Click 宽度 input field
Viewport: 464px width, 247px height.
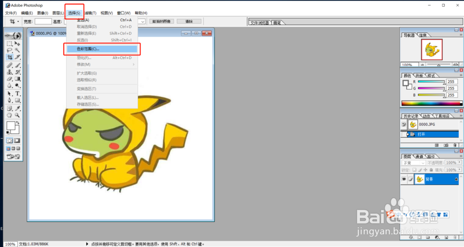point(43,21)
